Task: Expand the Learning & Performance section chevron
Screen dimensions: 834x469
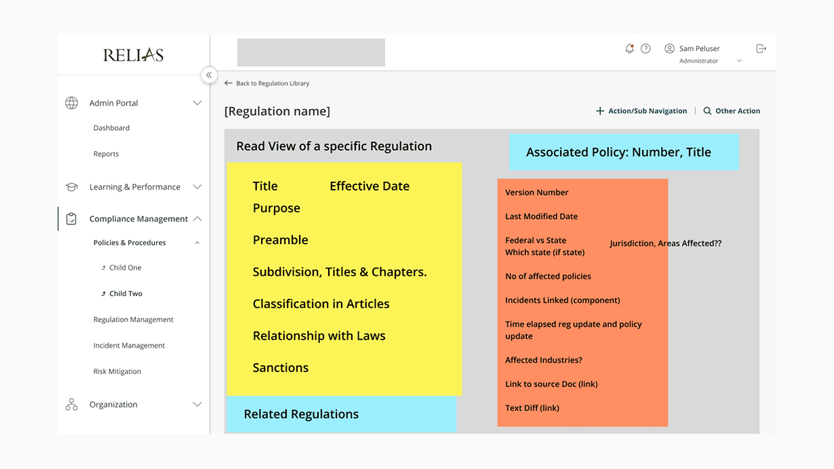Action: click(x=197, y=187)
